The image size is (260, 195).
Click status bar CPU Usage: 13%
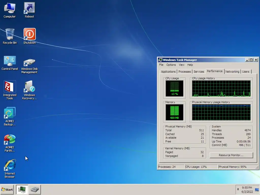[x=201, y=167]
